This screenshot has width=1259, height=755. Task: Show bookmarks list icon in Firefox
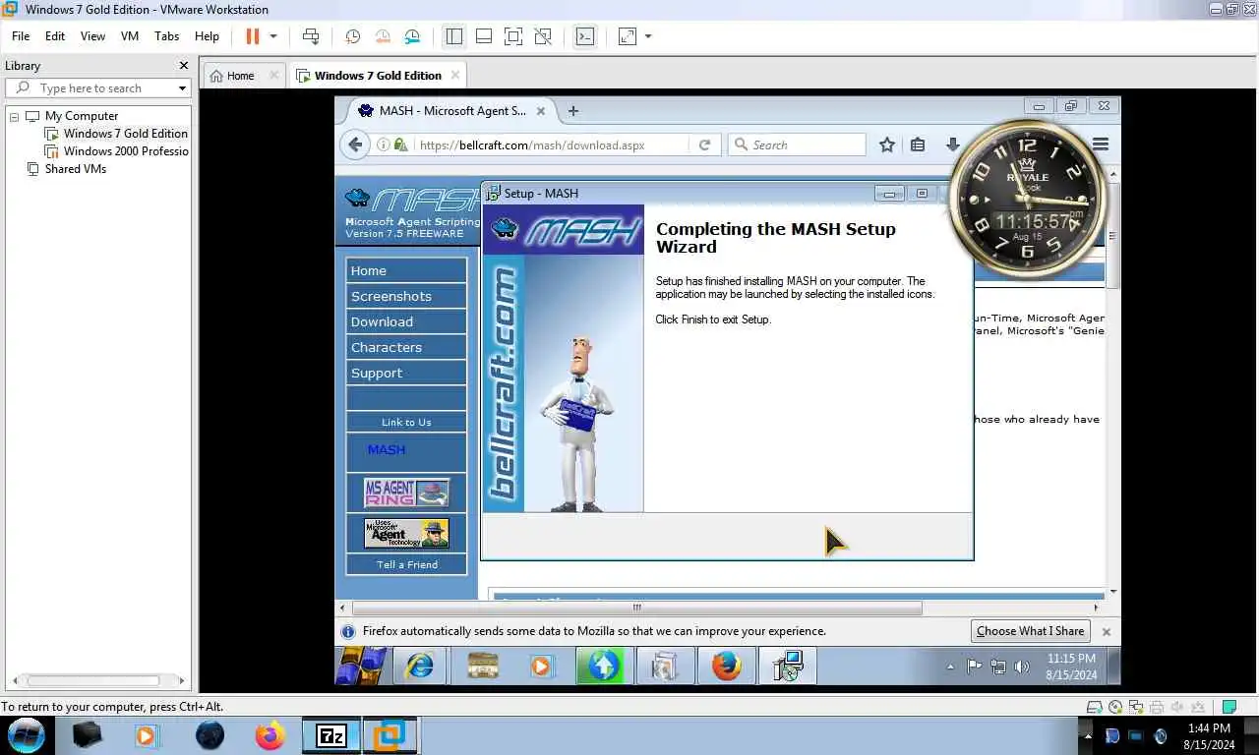(x=918, y=145)
